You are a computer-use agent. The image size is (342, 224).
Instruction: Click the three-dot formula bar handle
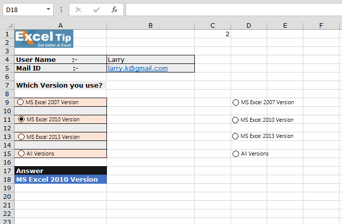click(x=61, y=10)
